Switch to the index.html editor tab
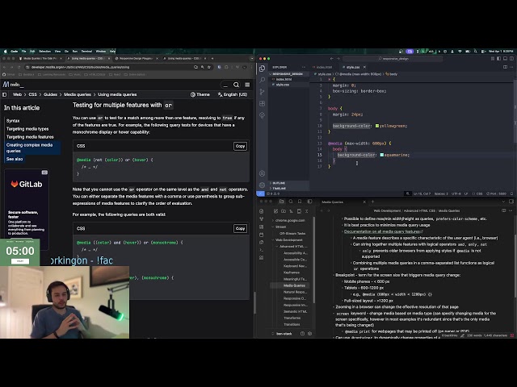Viewport: 517px width, 387px height. (324, 67)
